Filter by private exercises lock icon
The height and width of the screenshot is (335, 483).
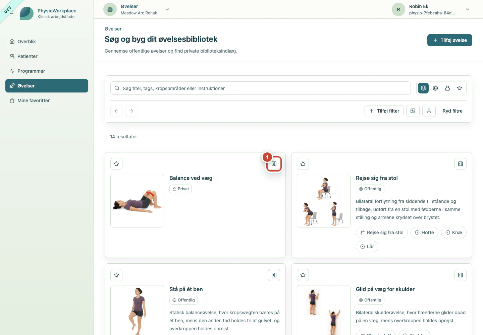(447, 88)
